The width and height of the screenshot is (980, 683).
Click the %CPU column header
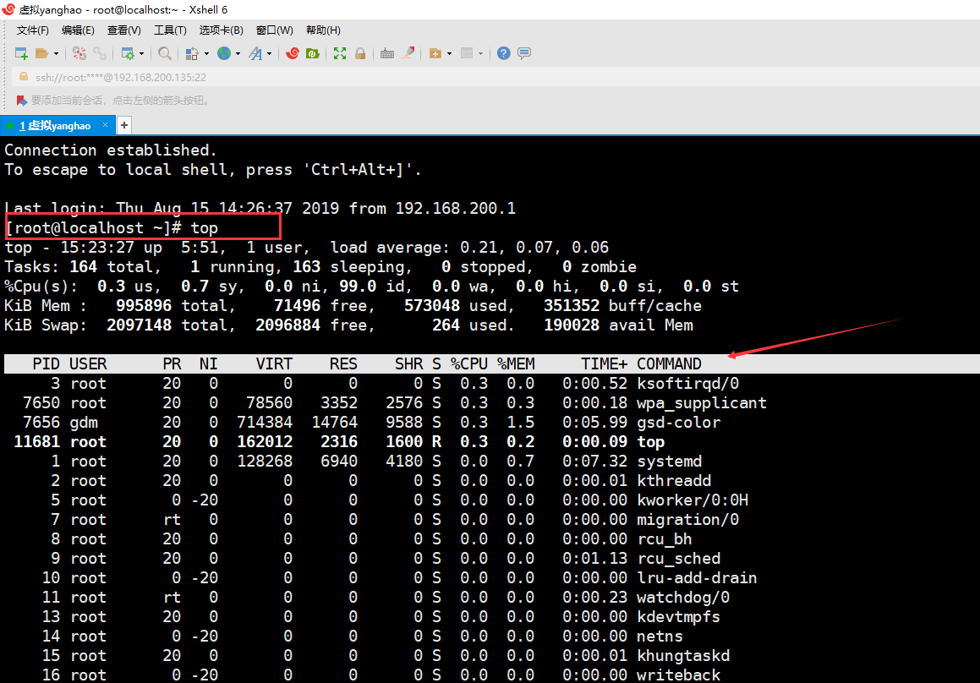click(469, 363)
